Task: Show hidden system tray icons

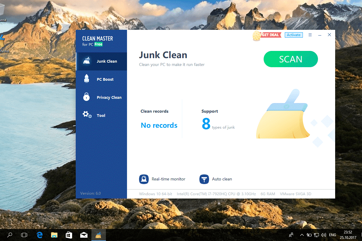Action: pyautogui.click(x=302, y=235)
